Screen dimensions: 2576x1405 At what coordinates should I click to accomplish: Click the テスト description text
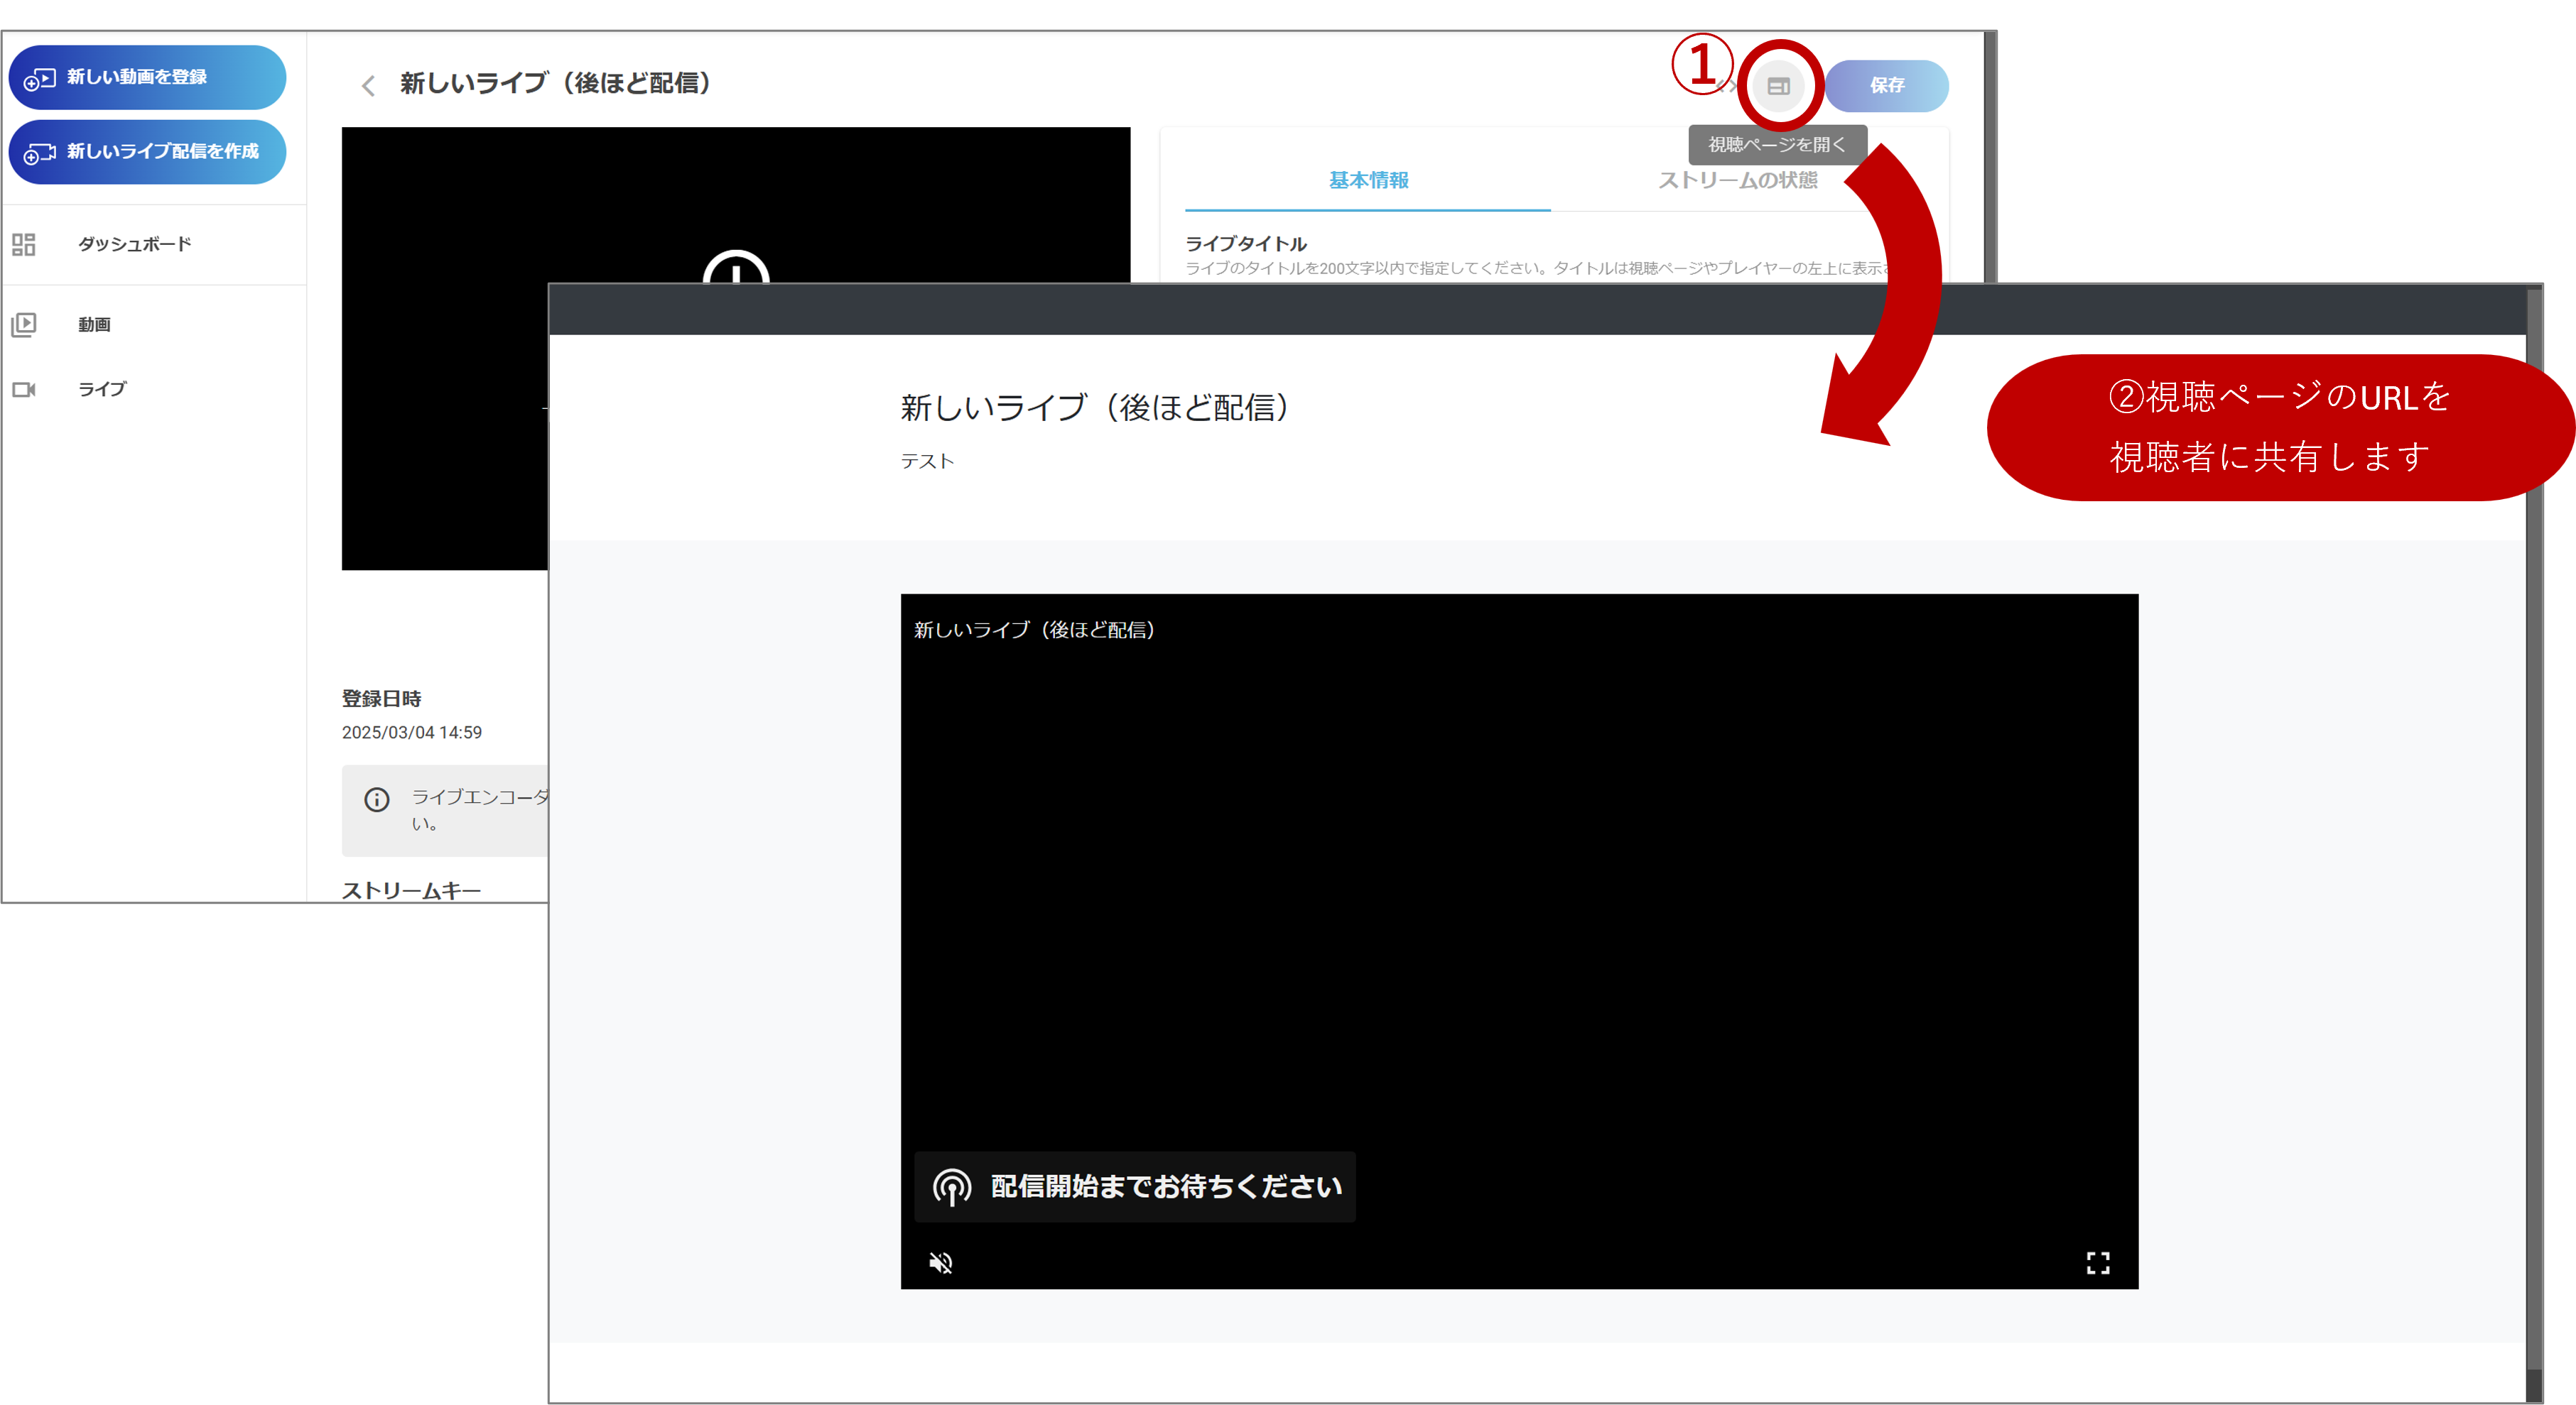927,461
